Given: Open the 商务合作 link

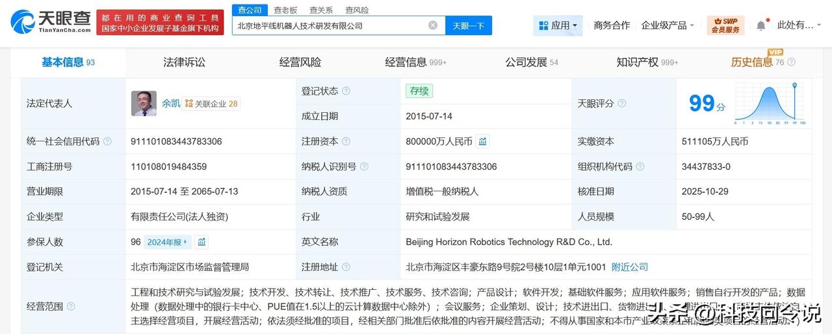Looking at the screenshot, I should pos(612,25).
